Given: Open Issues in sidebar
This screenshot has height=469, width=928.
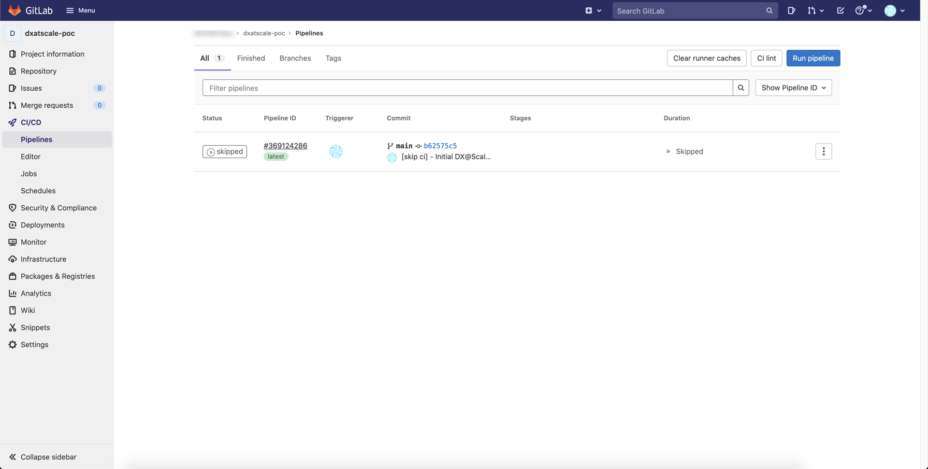Looking at the screenshot, I should point(57,88).
